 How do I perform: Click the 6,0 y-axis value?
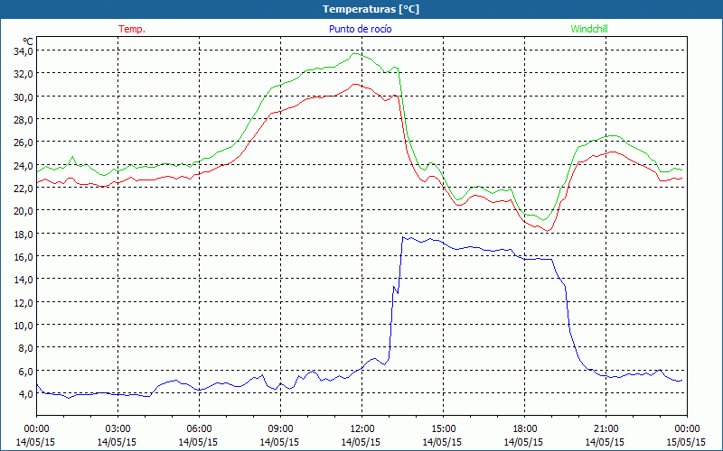click(x=25, y=371)
